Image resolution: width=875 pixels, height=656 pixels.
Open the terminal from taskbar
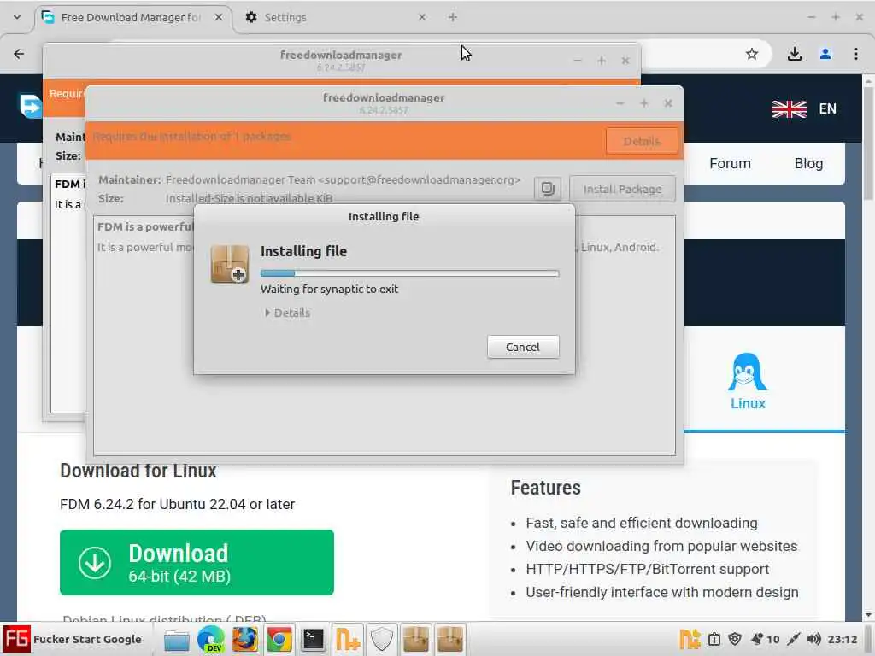tap(313, 639)
